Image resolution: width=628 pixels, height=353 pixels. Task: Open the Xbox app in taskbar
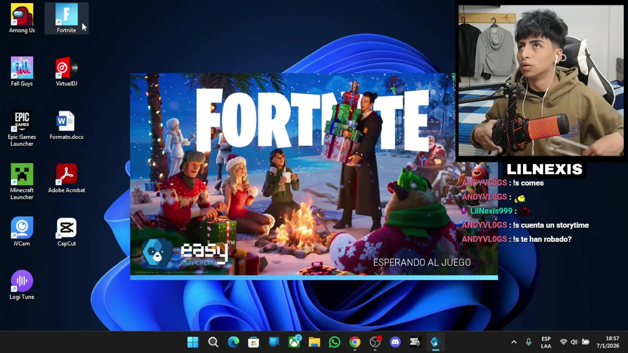pyautogui.click(x=294, y=342)
